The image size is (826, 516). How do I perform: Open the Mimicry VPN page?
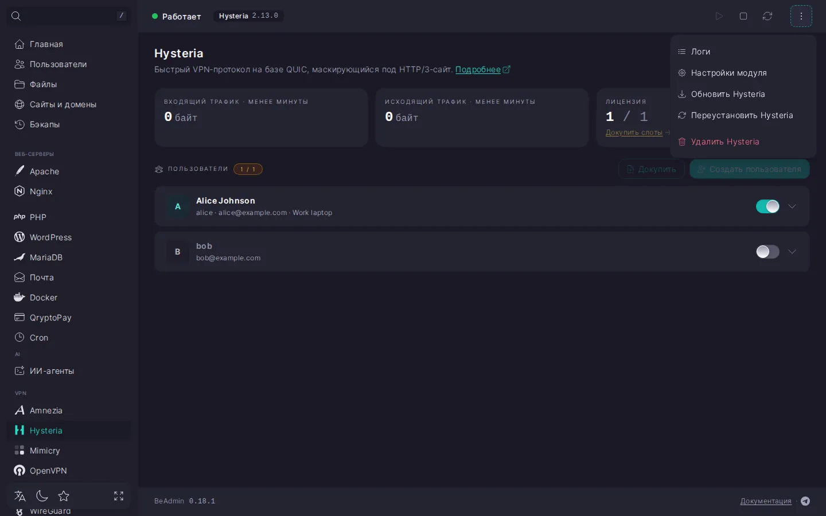[69, 451]
